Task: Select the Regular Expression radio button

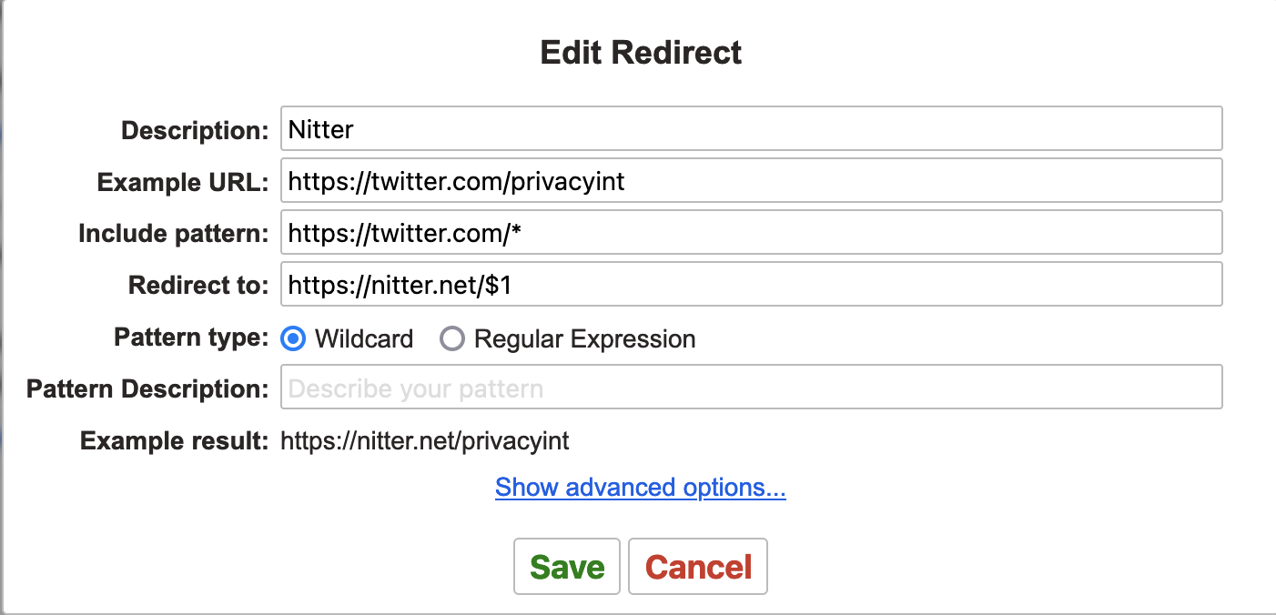Action: pyautogui.click(x=451, y=339)
